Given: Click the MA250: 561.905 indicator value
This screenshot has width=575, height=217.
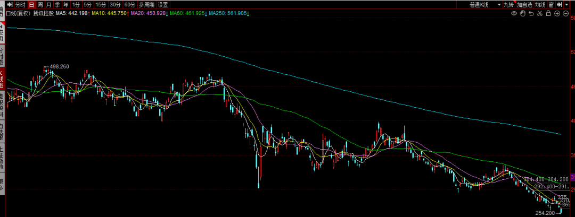Looking at the screenshot, I should [x=229, y=13].
